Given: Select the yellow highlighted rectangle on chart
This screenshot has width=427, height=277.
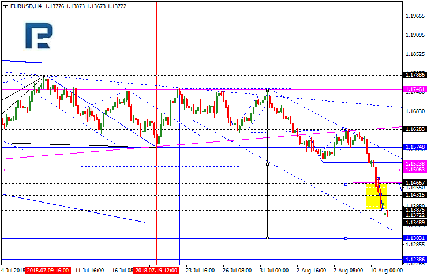Looking at the screenshot, I should [377, 196].
